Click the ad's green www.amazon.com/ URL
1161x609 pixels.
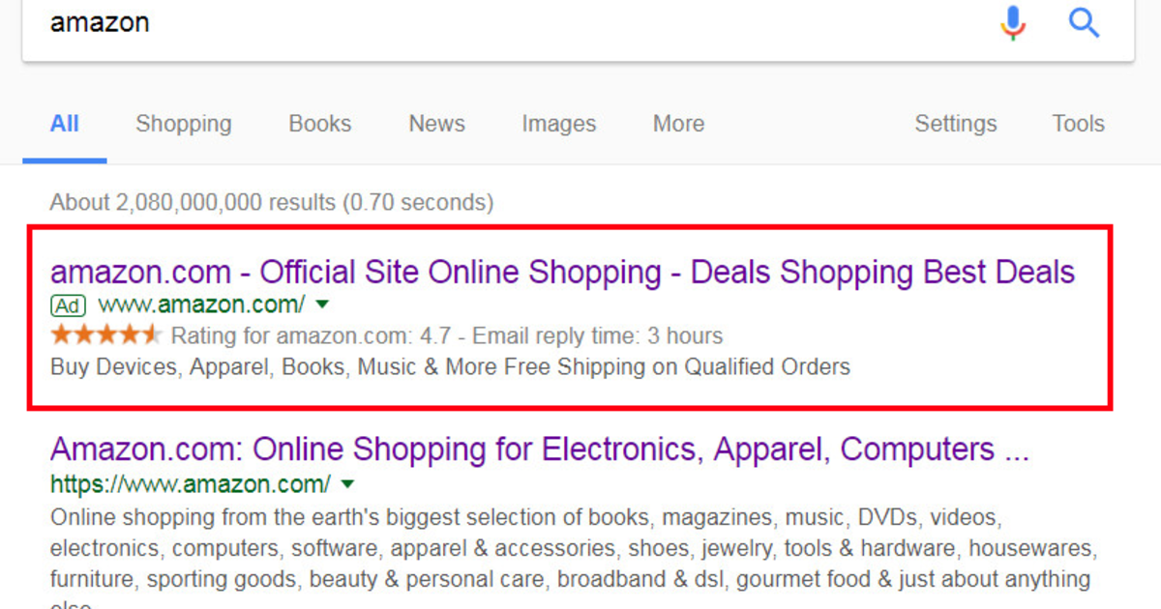(201, 305)
